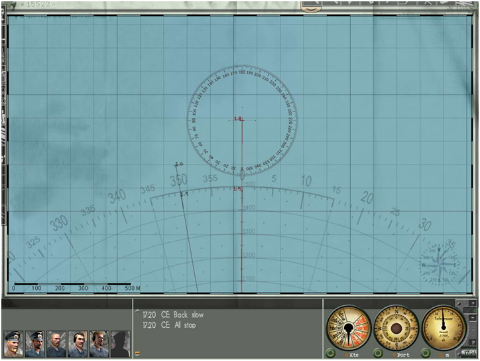Click the 500 M map scale bar
This screenshot has width=480, height=361.
tap(76, 287)
